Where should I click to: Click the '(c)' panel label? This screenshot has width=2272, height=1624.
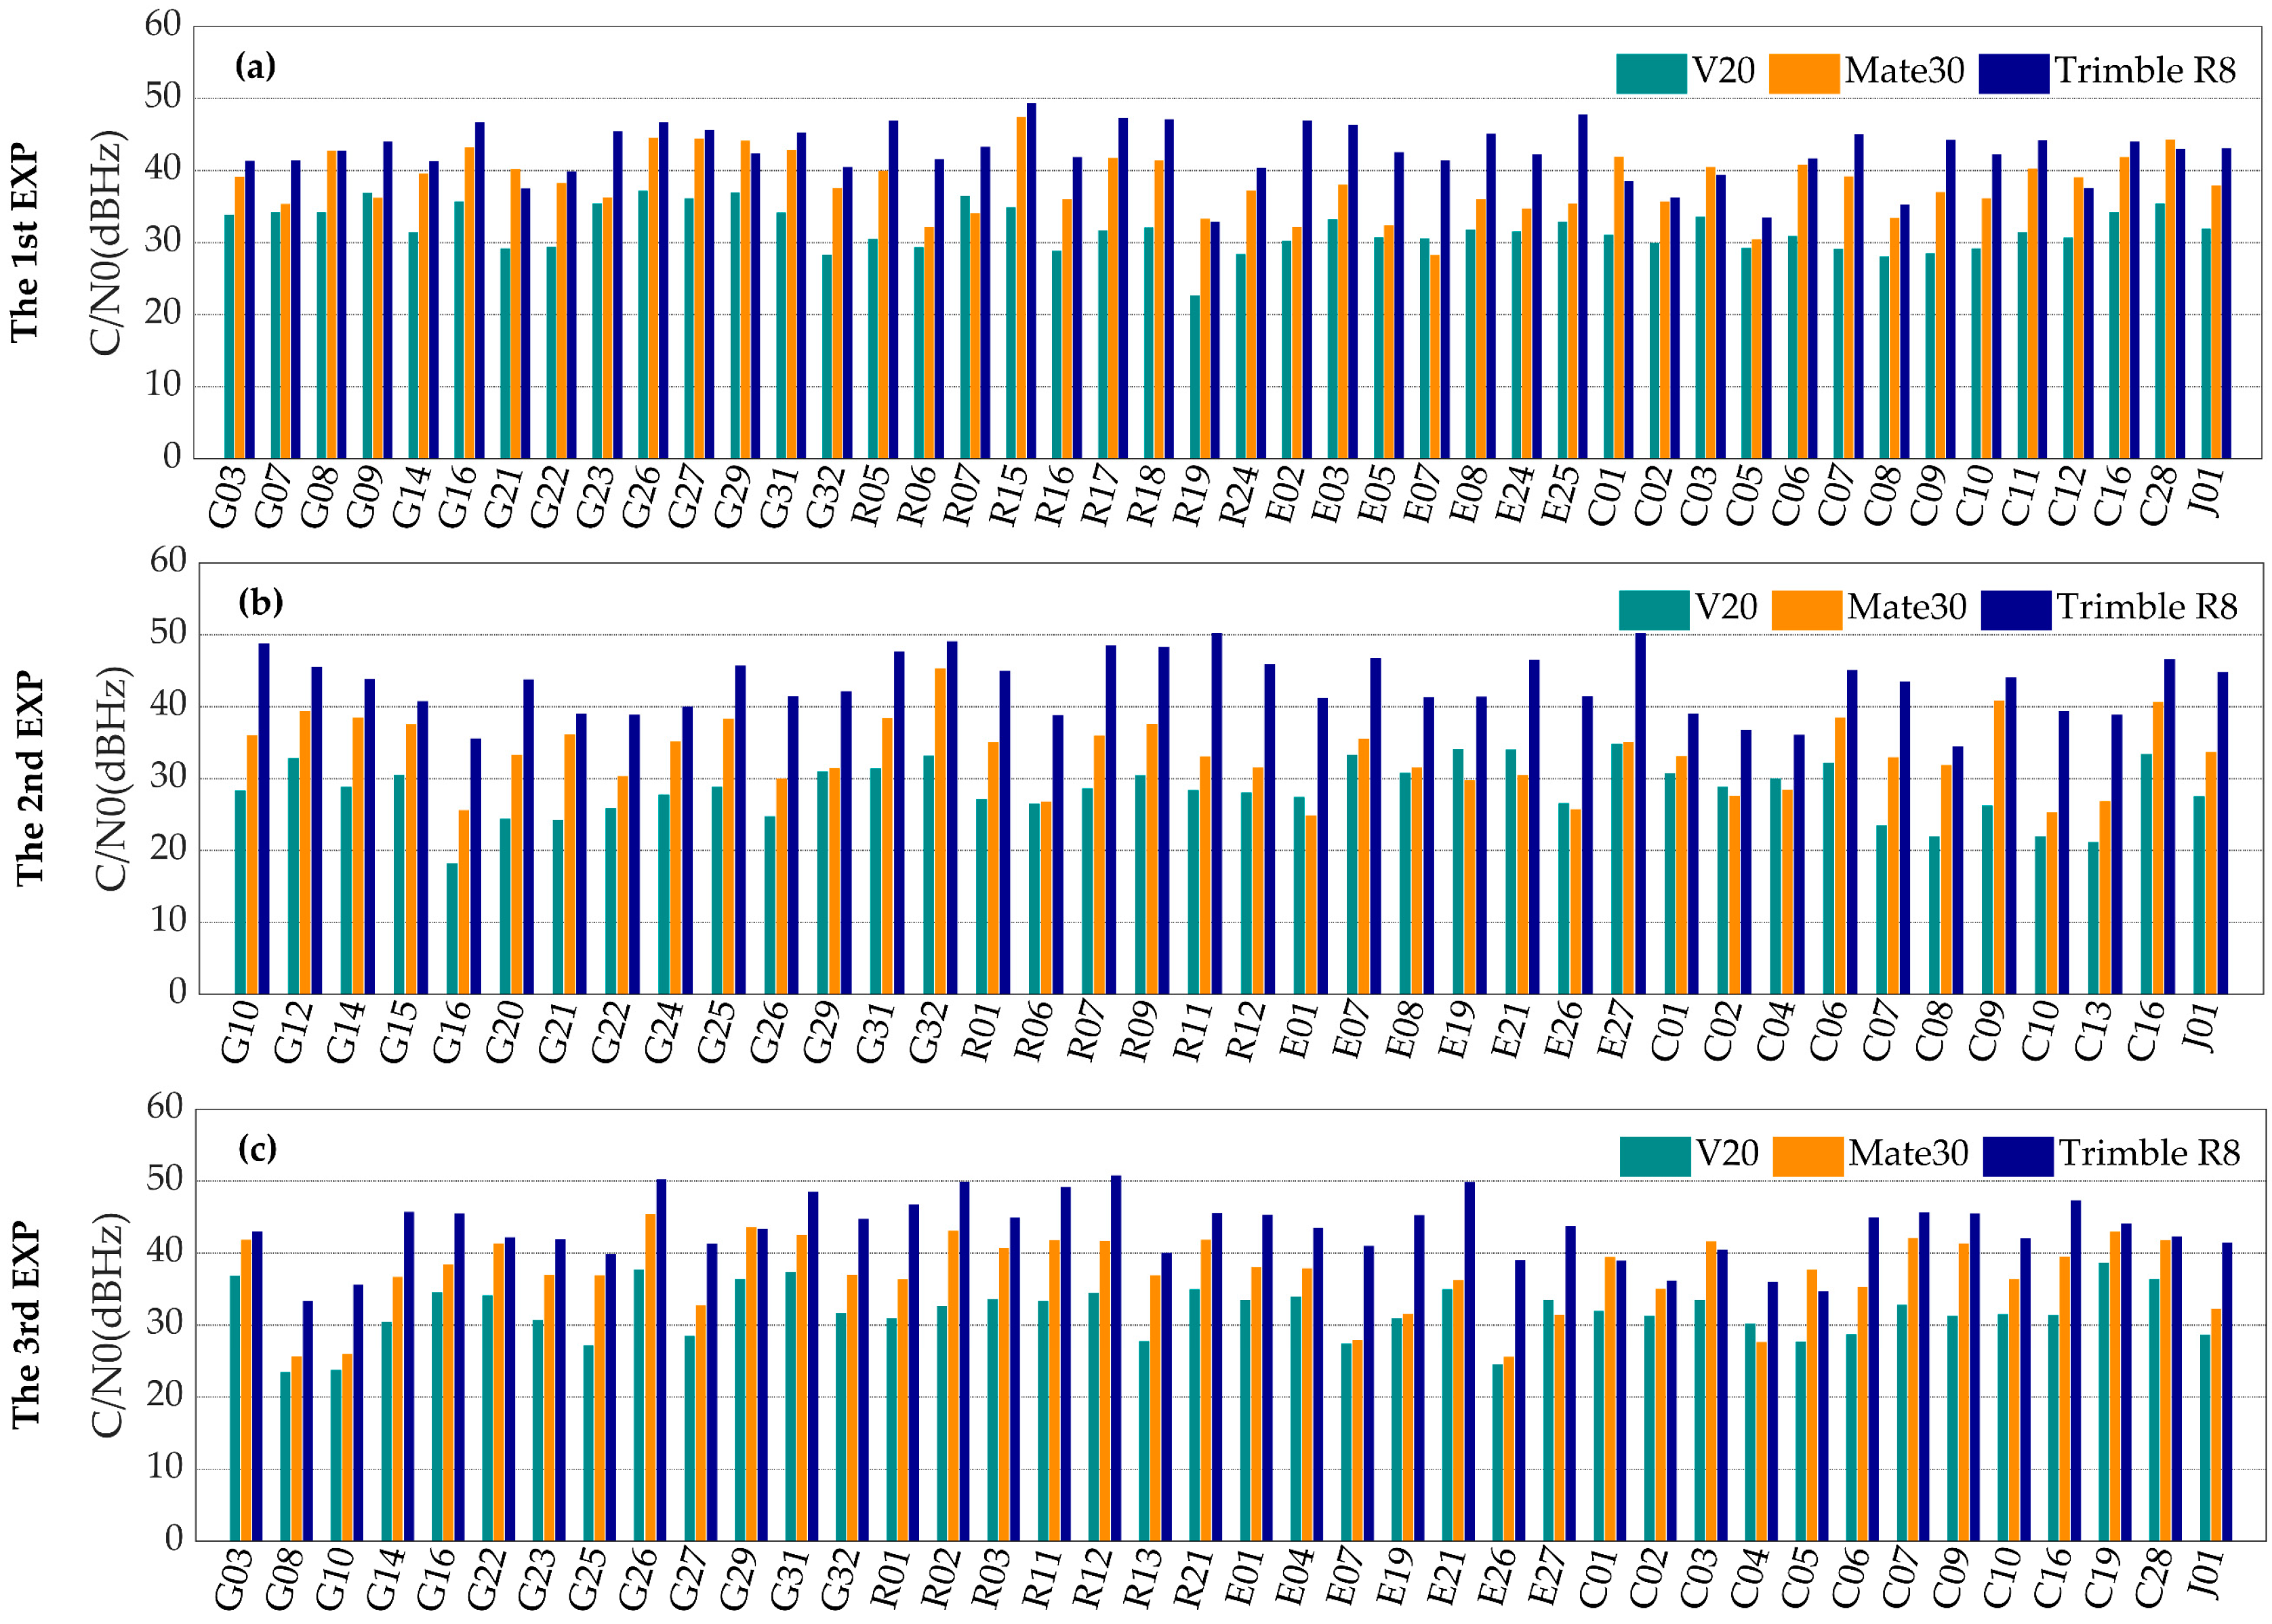click(257, 1149)
